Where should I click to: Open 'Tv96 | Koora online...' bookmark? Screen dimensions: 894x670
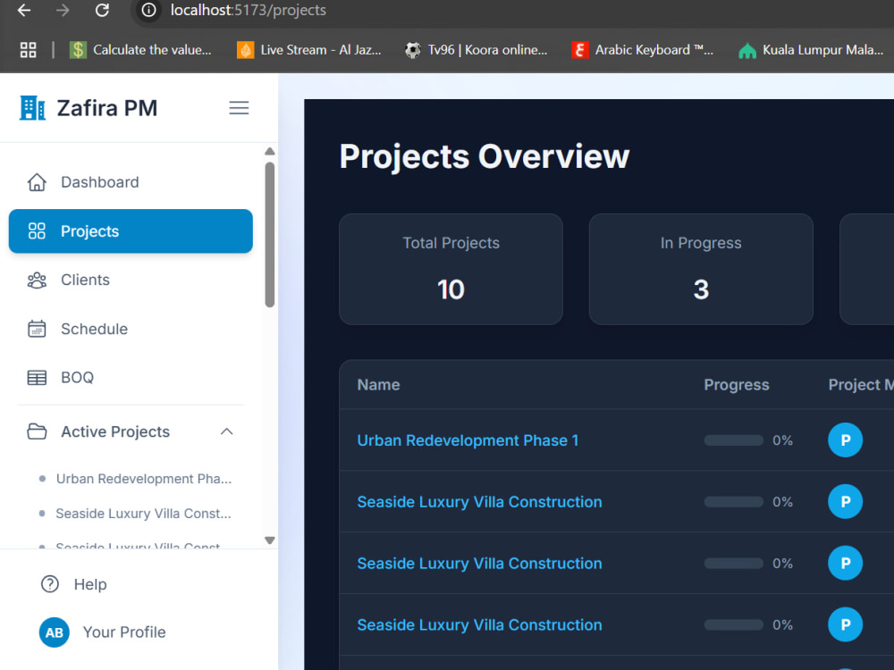click(477, 50)
